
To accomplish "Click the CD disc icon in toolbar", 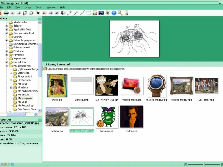I will [108, 13].
